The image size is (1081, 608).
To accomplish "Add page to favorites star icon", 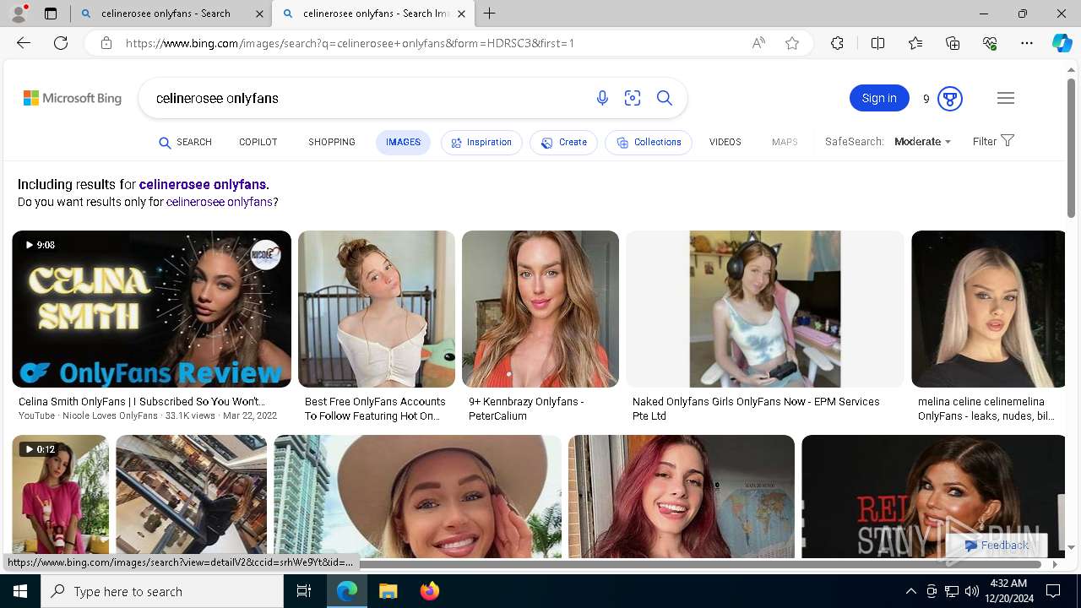I will 792,43.
